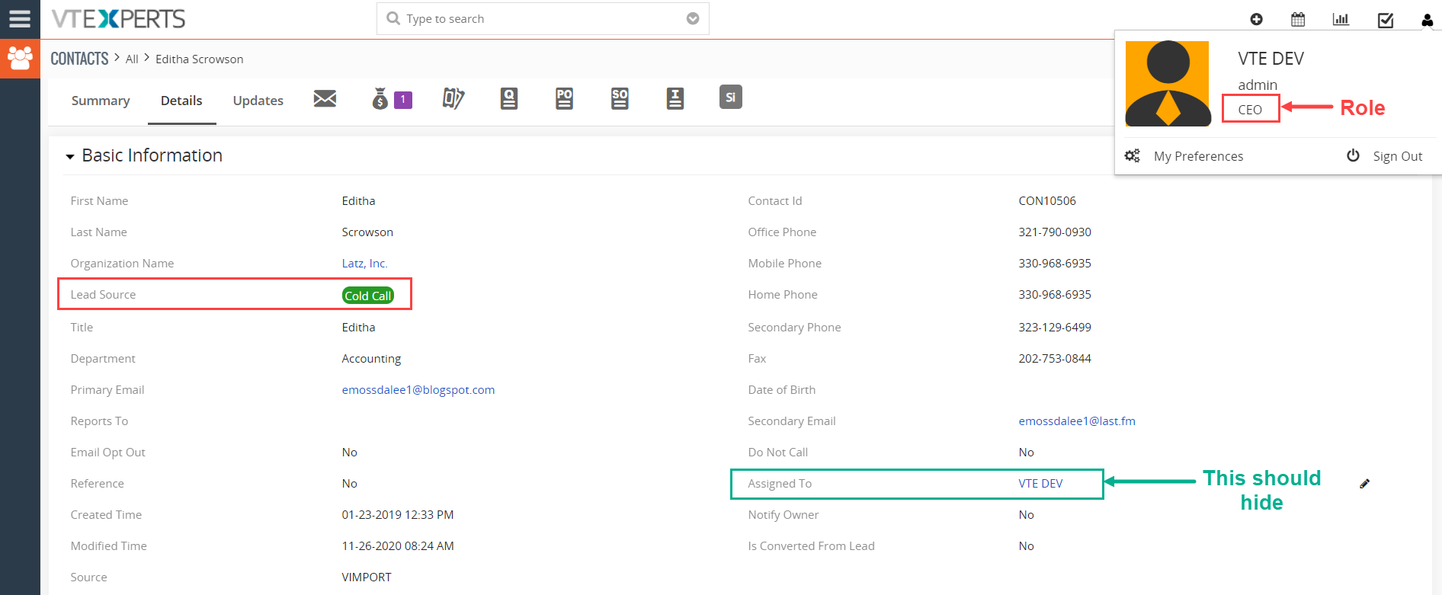The image size is (1442, 595).
Task: Open the search options dropdown arrow
Action: [693, 18]
